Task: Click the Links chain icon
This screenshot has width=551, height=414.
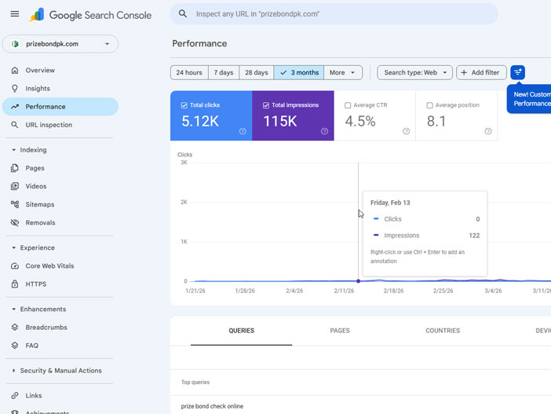Action: [15, 396]
